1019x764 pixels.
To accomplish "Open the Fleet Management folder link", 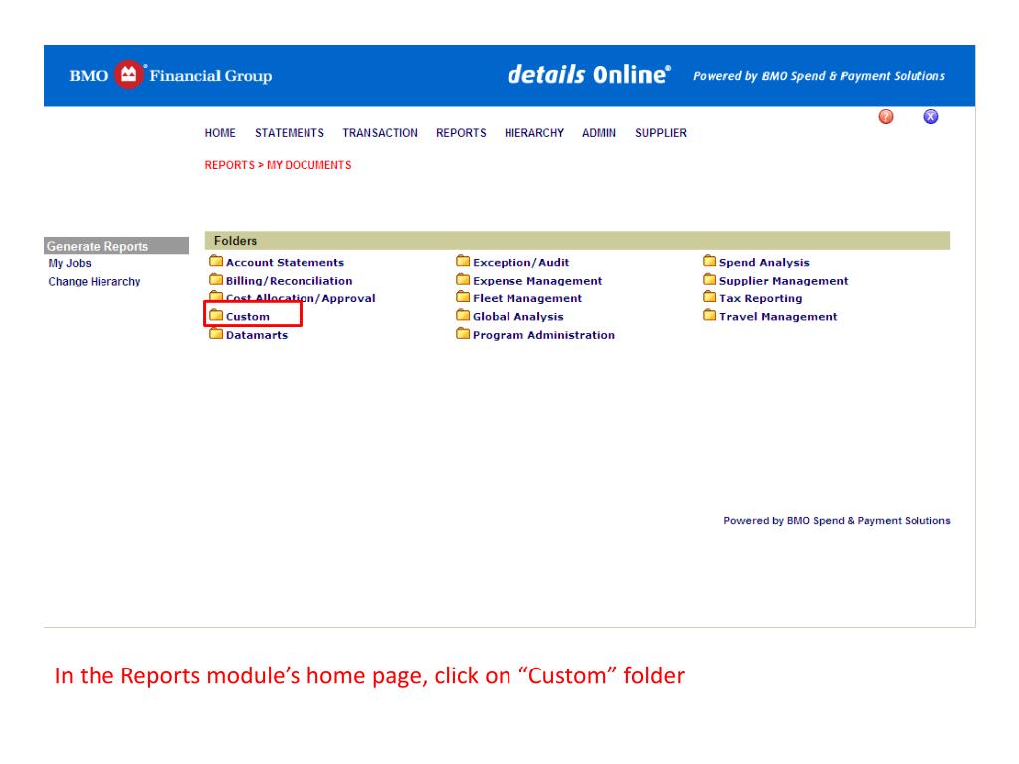I will [x=527, y=298].
